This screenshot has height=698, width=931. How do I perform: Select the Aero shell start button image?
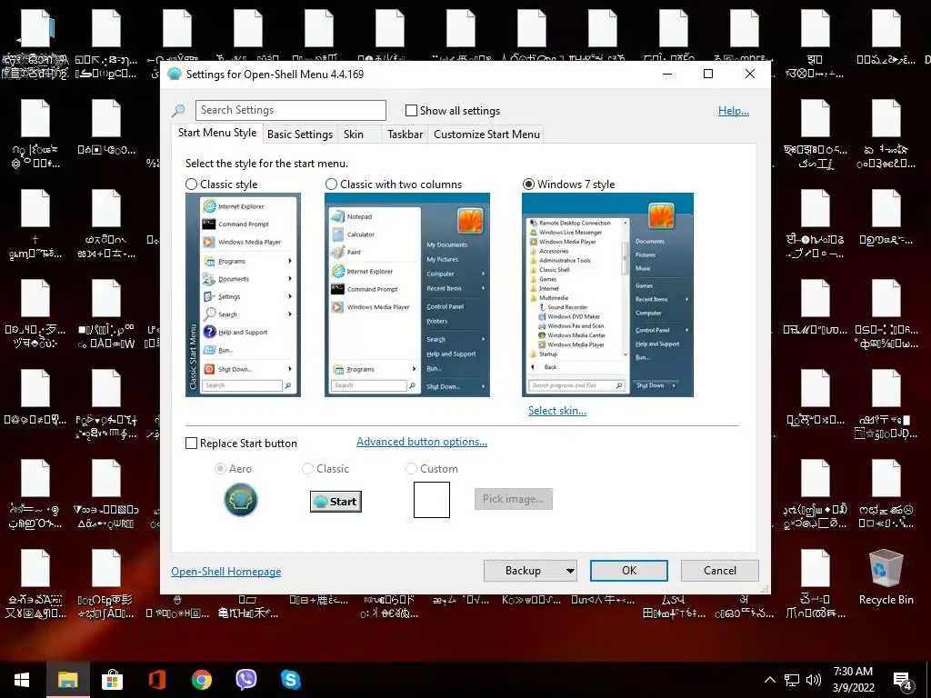point(240,500)
